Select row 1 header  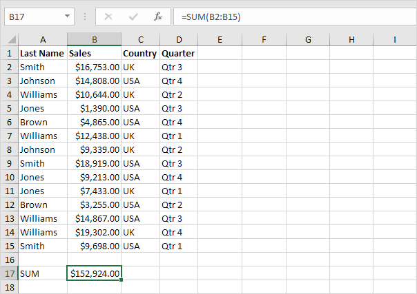(9, 53)
